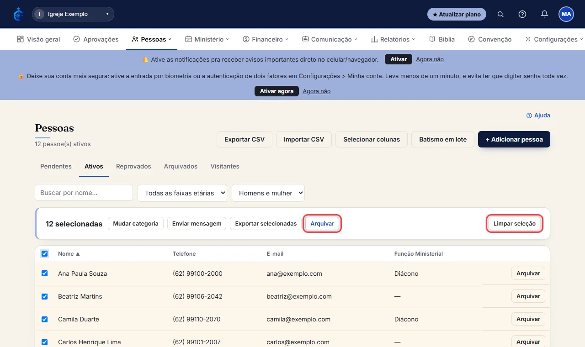This screenshot has width=585, height=347.
Task: Open the notifications bell icon
Action: 544,14
